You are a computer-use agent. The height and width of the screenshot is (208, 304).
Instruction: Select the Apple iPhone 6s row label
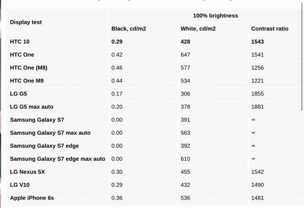[32, 198]
